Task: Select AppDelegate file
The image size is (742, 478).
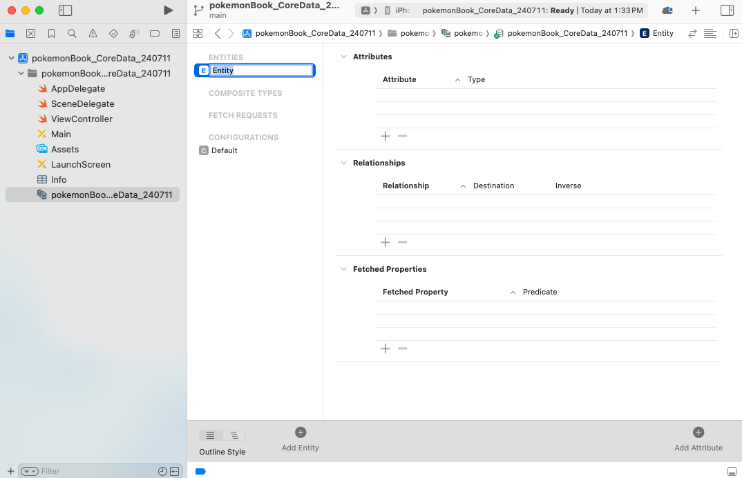Action: [x=78, y=88]
